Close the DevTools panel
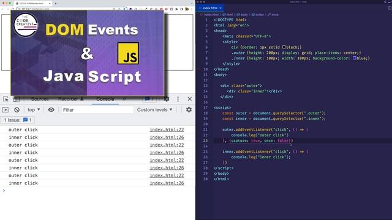The image size is (392, 220). pos(190,99)
